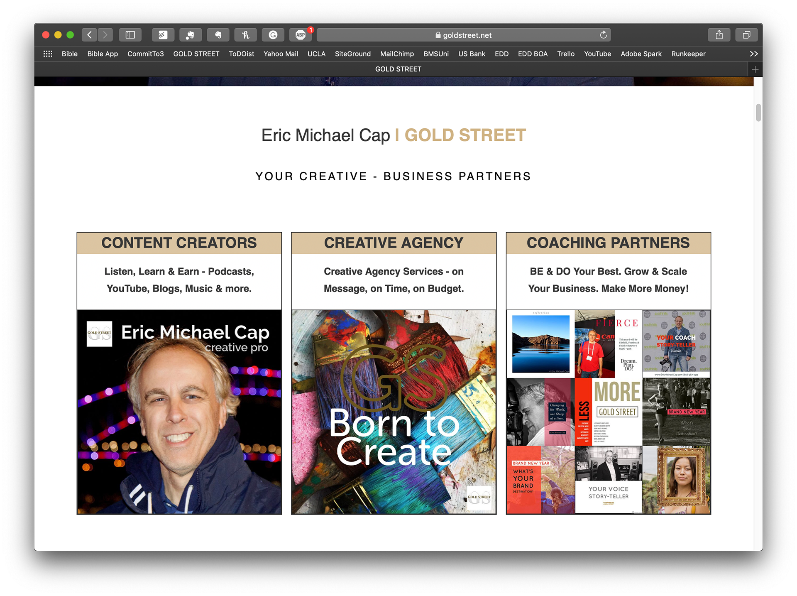Open the EDD BOA bookmark

(x=533, y=54)
